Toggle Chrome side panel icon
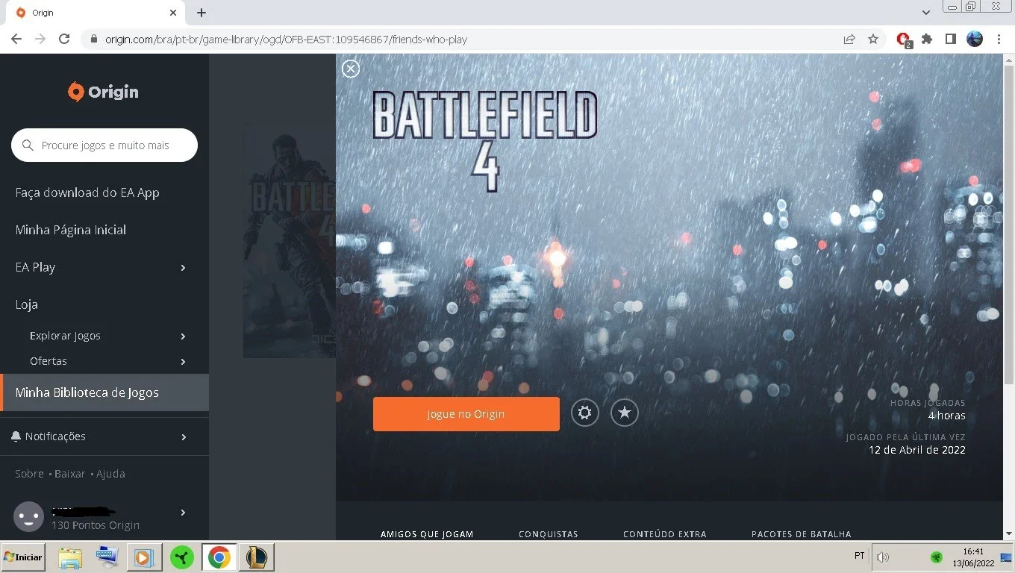 click(951, 39)
